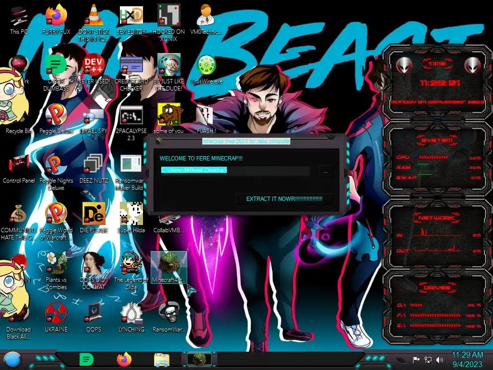This screenshot has width=493, height=370.
Task: Click the extraction path input field
Action: (235, 170)
